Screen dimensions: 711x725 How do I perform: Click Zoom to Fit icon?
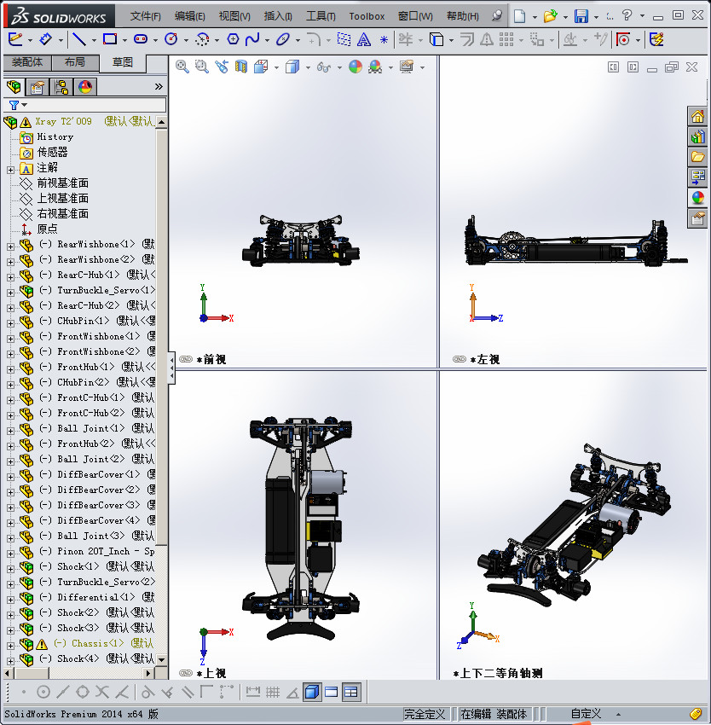click(182, 67)
